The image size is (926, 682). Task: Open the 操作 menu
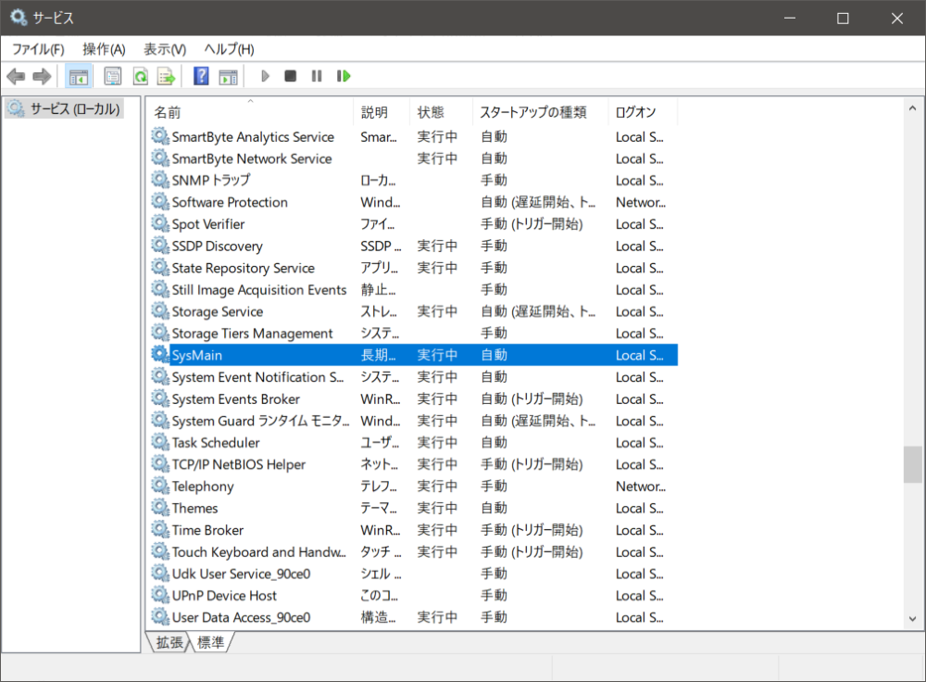(102, 48)
